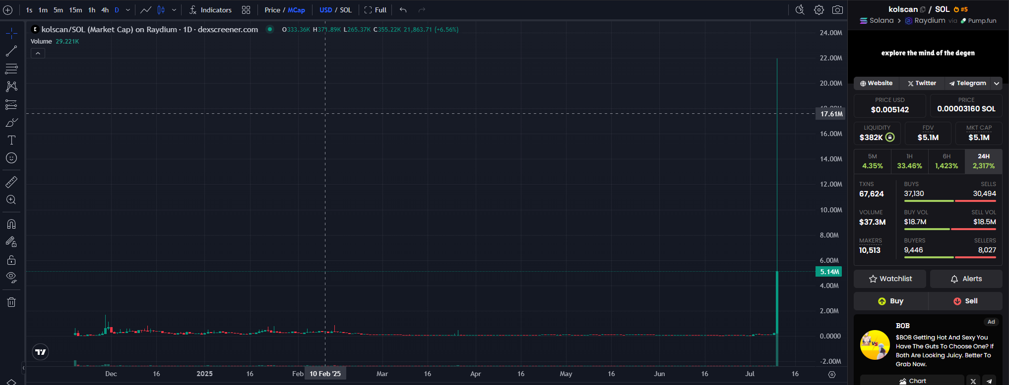Screen dimensions: 1009x385
Task: Toggle the magnet snap mode
Action: [x=11, y=224]
